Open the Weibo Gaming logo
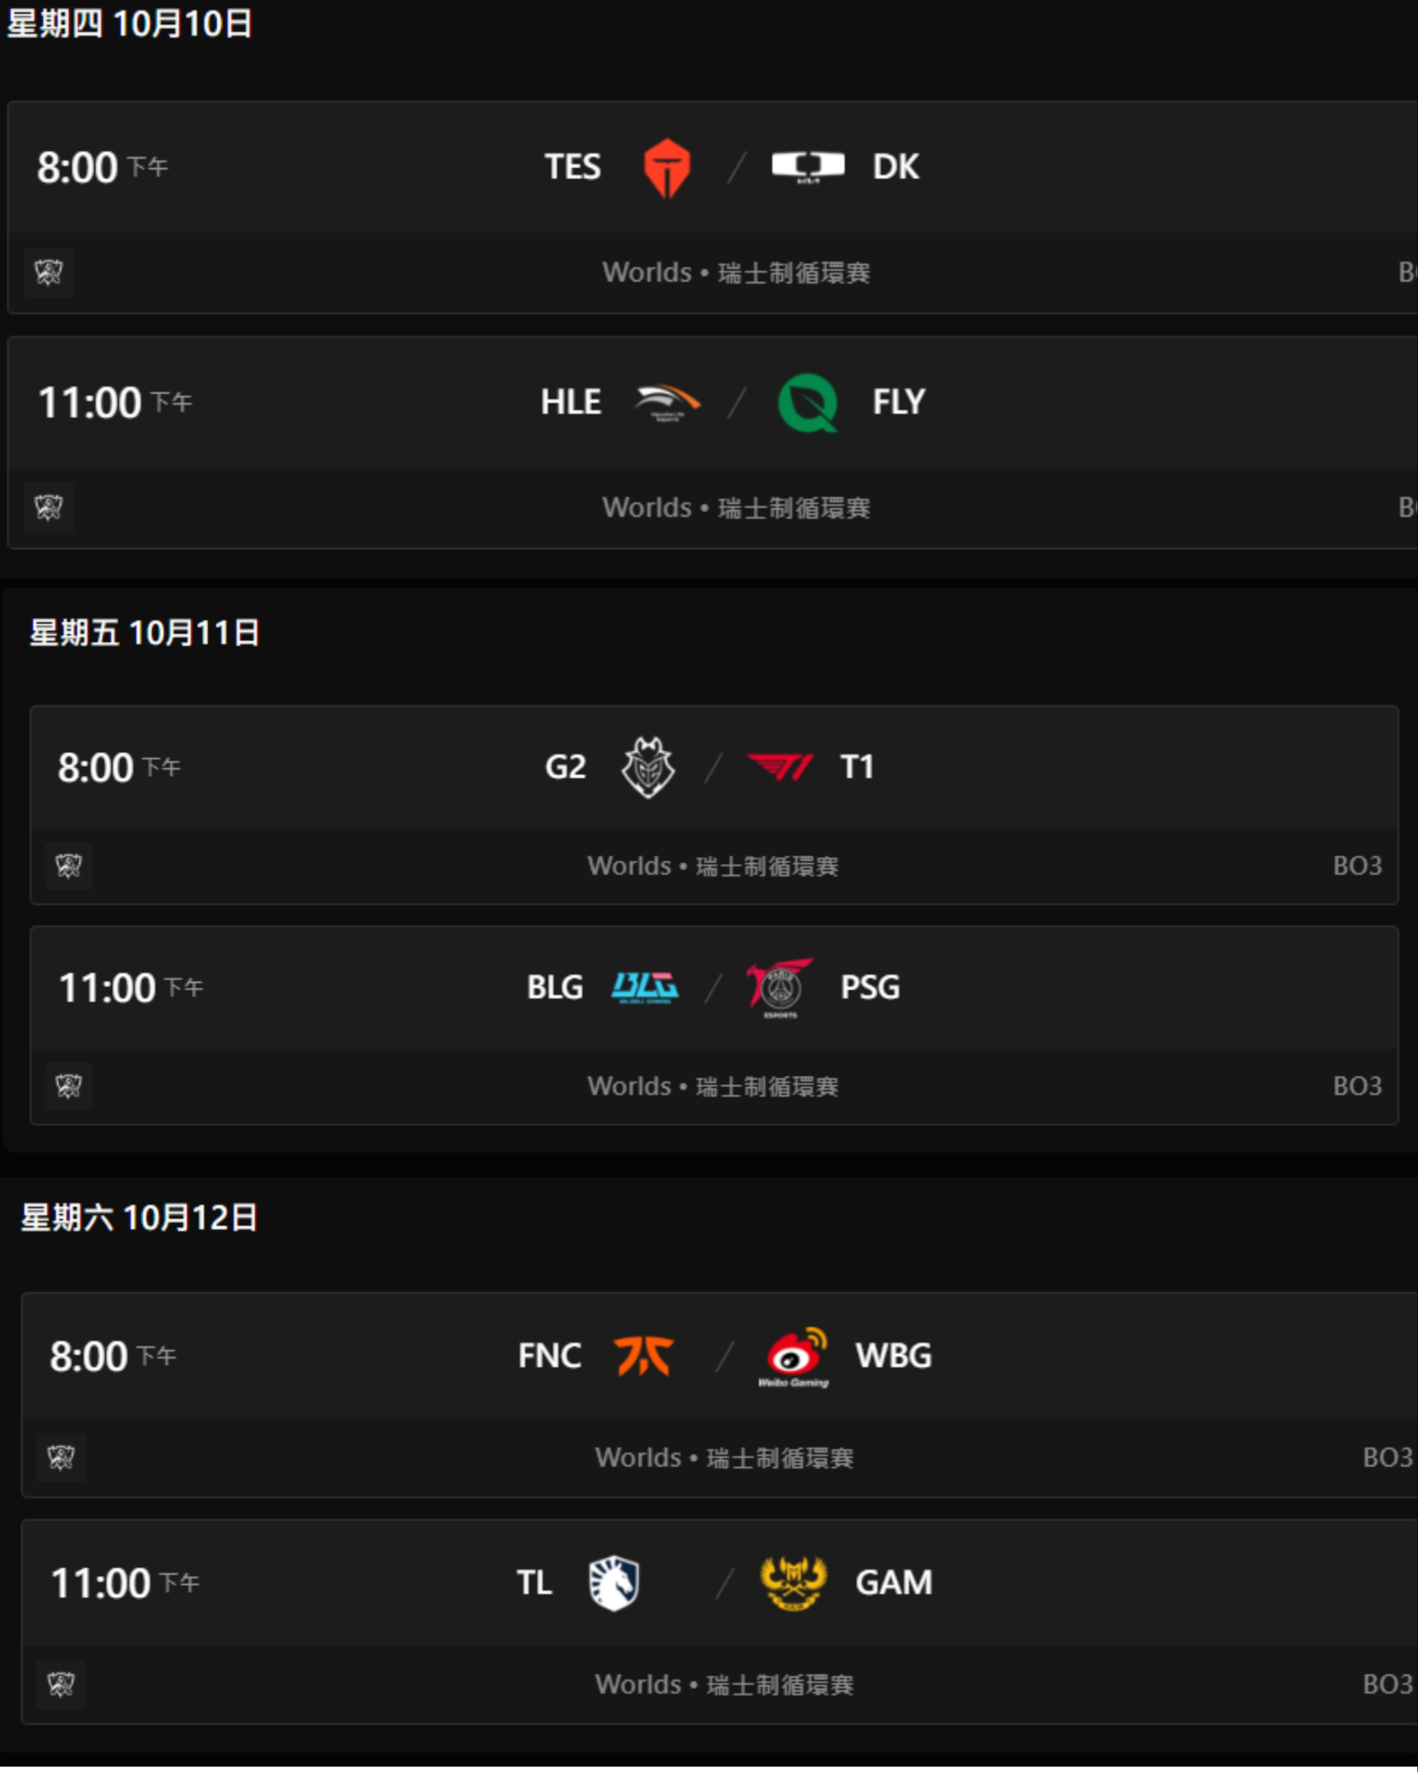 point(794,1356)
